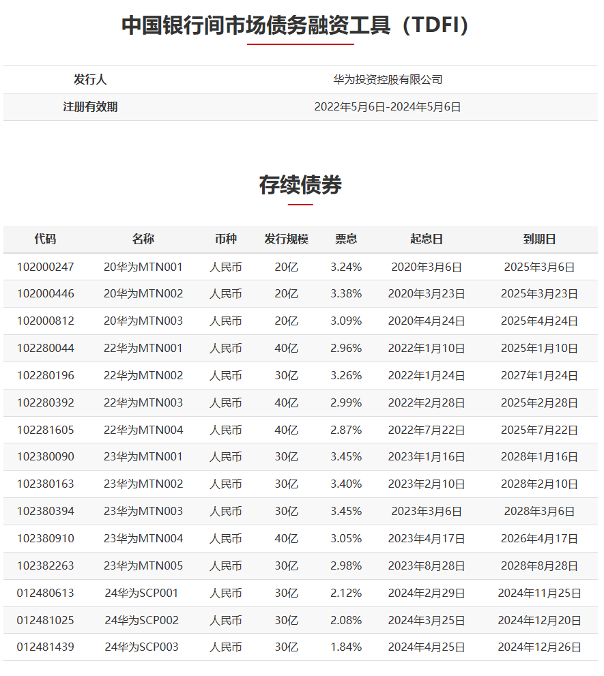Select bond code 102280044
The image size is (604, 676).
(45, 349)
